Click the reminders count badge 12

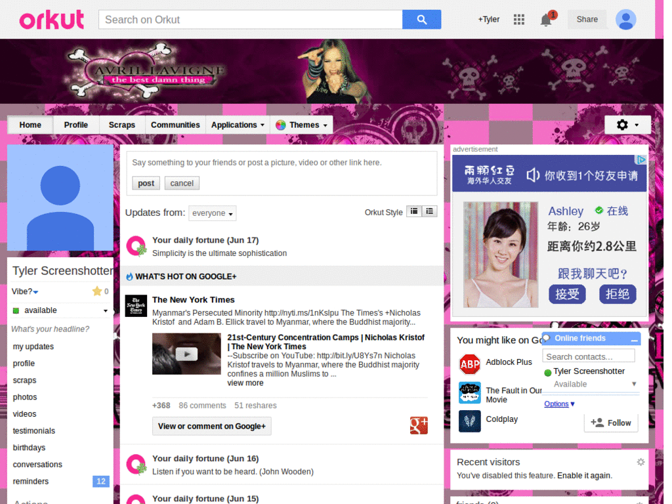point(100,481)
